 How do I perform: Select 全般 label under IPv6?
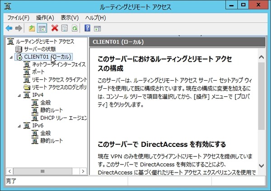click(x=46, y=133)
